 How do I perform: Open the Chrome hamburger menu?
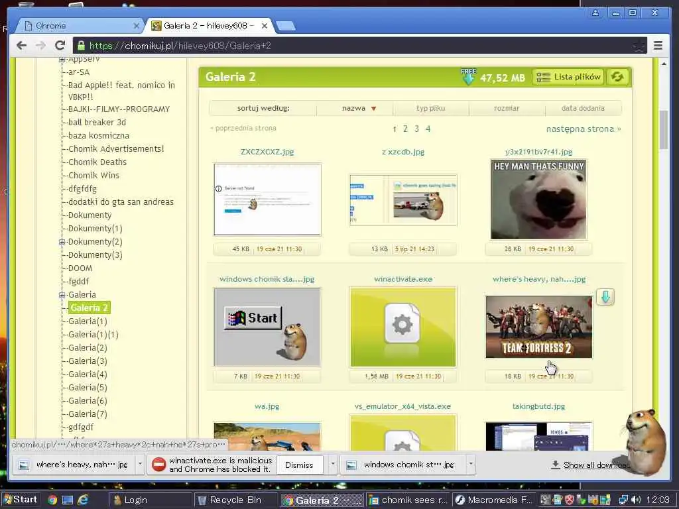(658, 46)
